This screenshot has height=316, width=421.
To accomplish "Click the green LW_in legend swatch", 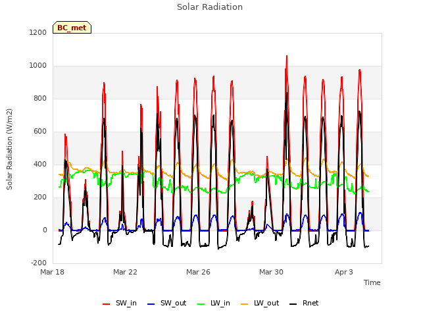I will click(x=201, y=304).
